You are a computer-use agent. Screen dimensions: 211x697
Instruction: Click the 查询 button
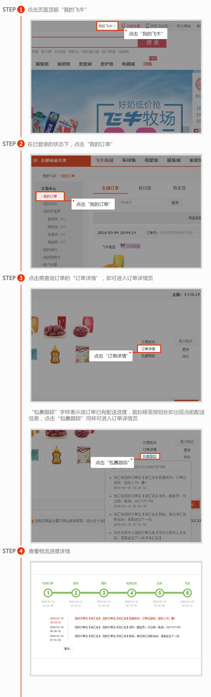coord(175,203)
